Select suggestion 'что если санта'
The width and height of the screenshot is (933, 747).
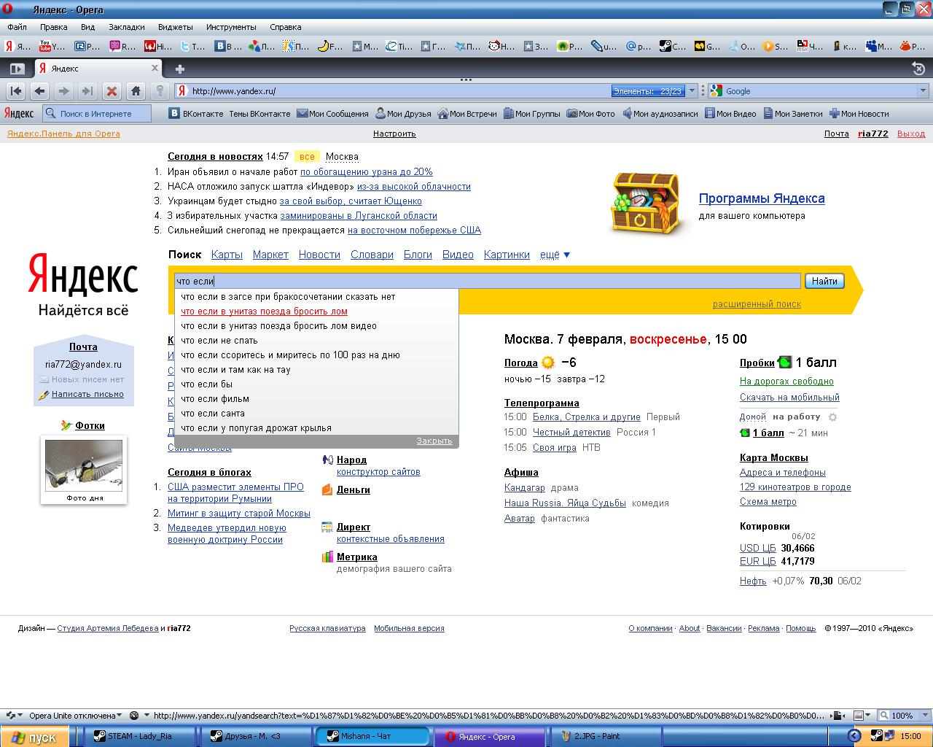coord(316,414)
